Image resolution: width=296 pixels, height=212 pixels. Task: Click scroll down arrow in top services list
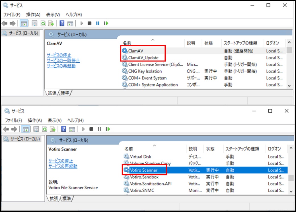pos(289,86)
